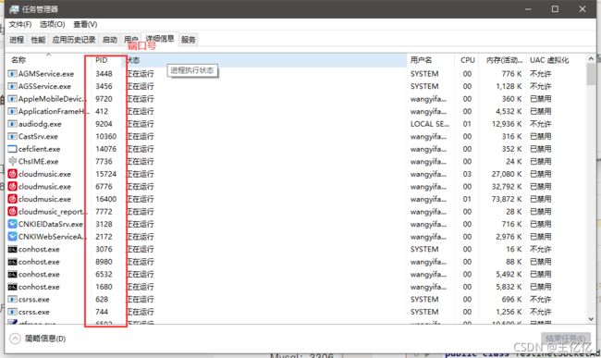Click memory value 12,936 K
601x358 pixels.
pyautogui.click(x=507, y=124)
